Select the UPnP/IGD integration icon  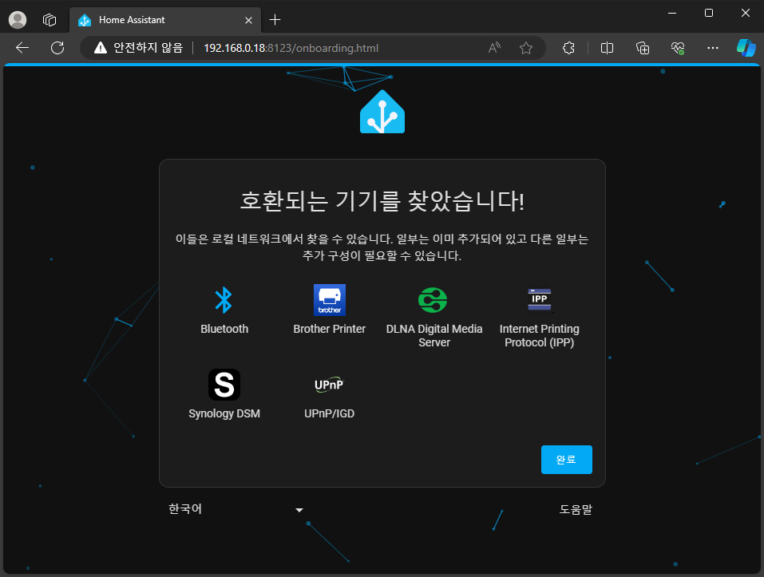[330, 385]
